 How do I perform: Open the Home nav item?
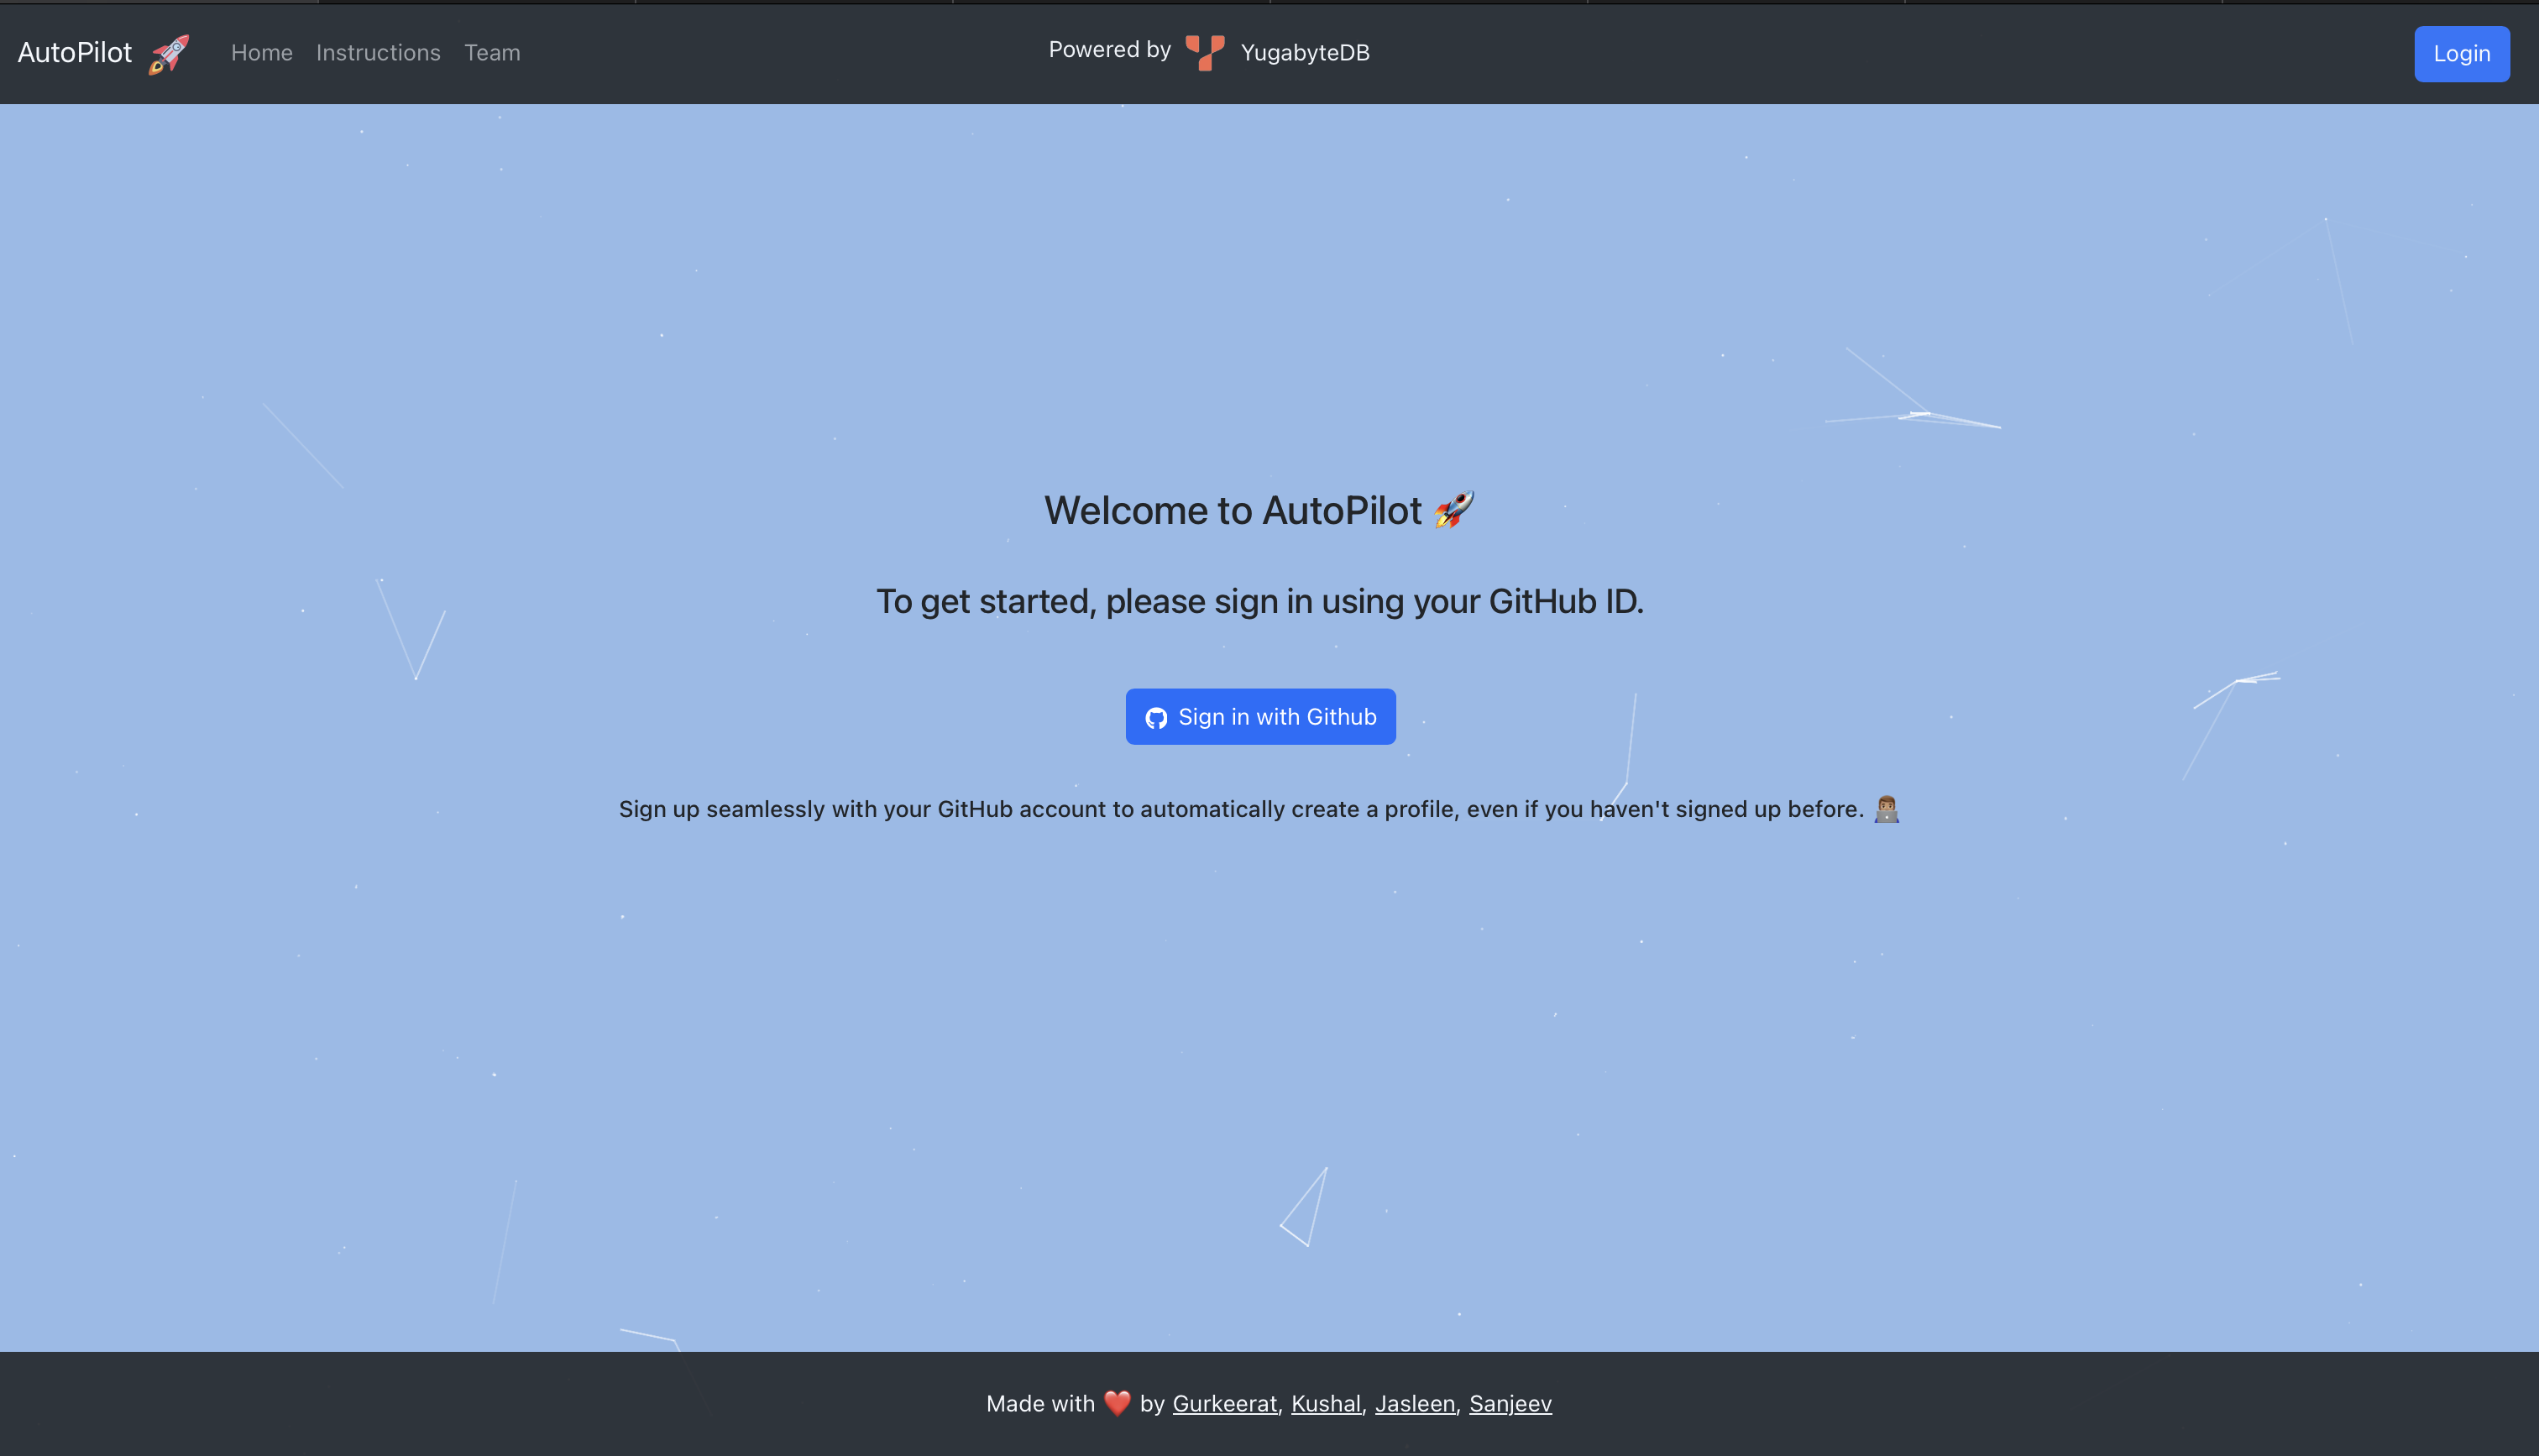coord(262,53)
